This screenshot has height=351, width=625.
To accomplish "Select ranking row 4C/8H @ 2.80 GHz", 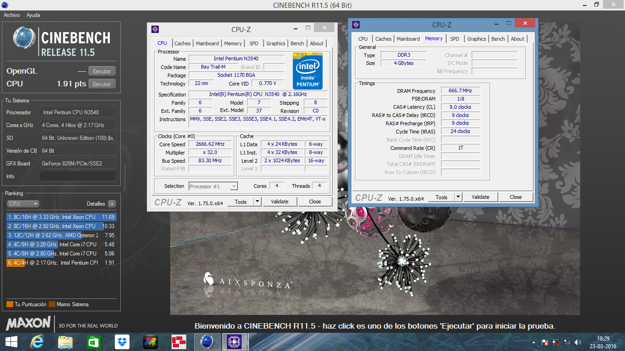I will (x=61, y=254).
